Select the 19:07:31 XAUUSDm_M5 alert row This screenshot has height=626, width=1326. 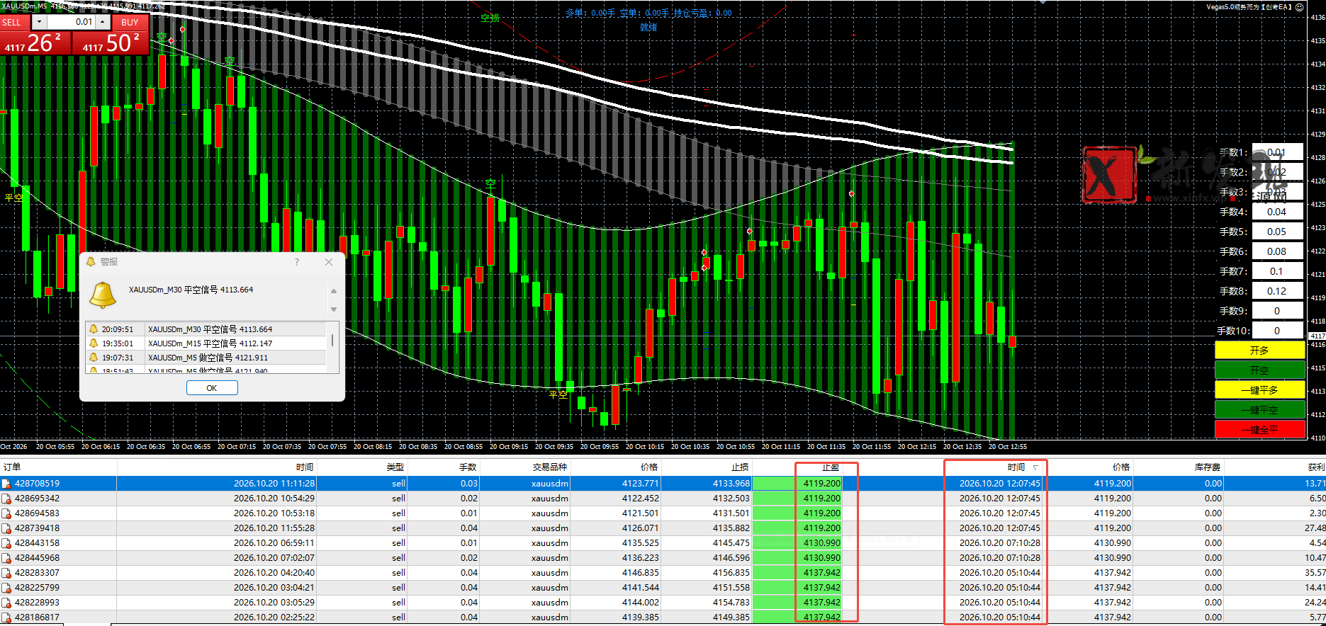206,358
